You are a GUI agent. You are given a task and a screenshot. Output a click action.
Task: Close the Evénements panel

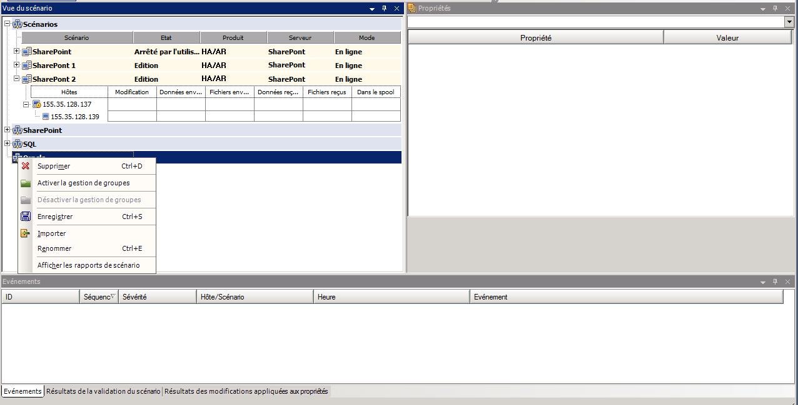[x=787, y=282]
